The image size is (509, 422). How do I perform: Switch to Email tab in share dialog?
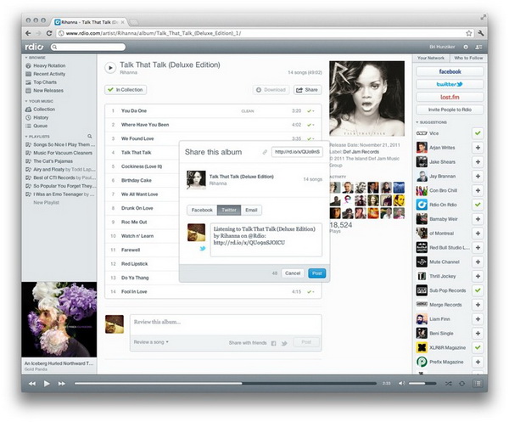[251, 211]
